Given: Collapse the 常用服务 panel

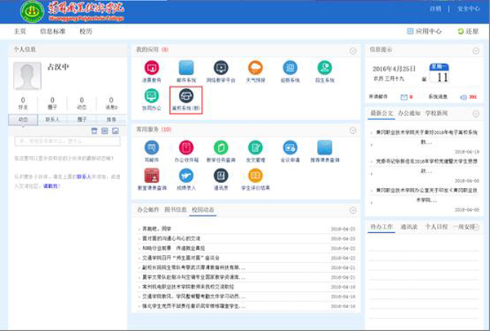Looking at the screenshot, I should pos(353,130).
